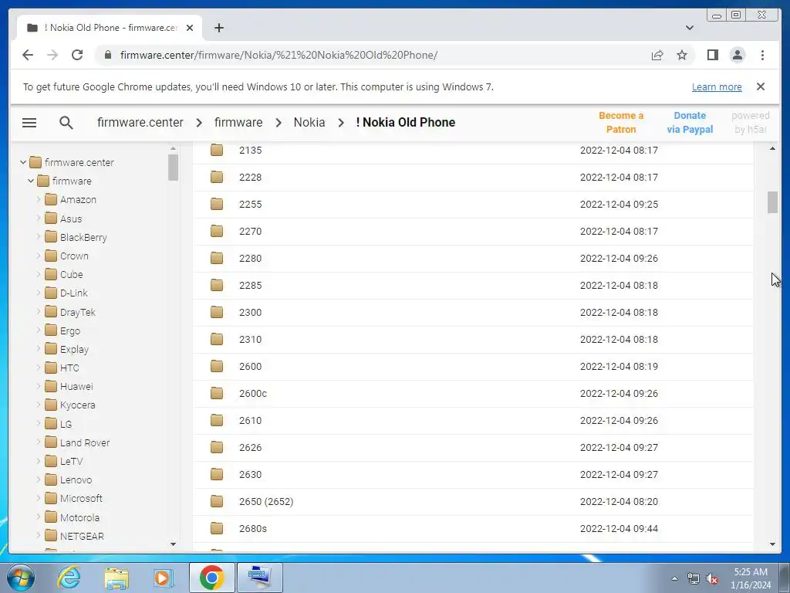
Task: Select the Nokia Old Phone browser tab
Action: 110,28
